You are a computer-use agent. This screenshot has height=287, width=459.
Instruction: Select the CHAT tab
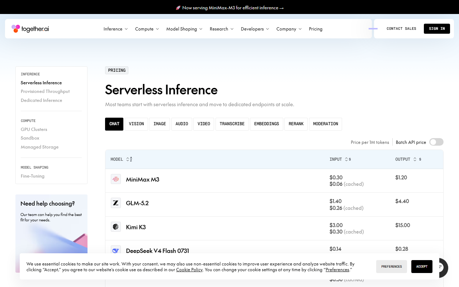coord(114,124)
